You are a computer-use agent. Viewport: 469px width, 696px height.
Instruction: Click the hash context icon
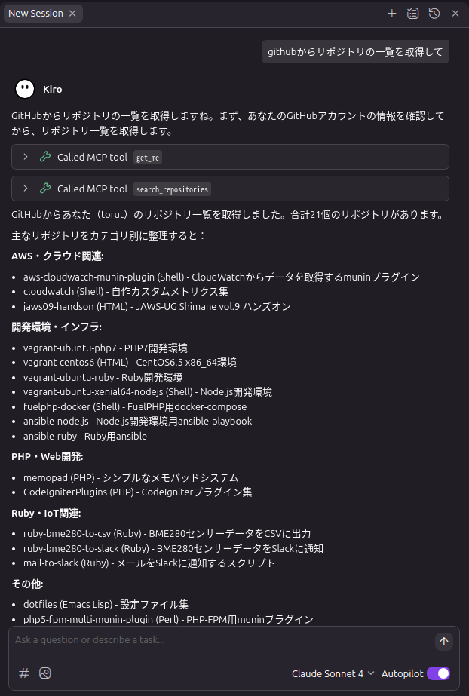pyautogui.click(x=24, y=673)
